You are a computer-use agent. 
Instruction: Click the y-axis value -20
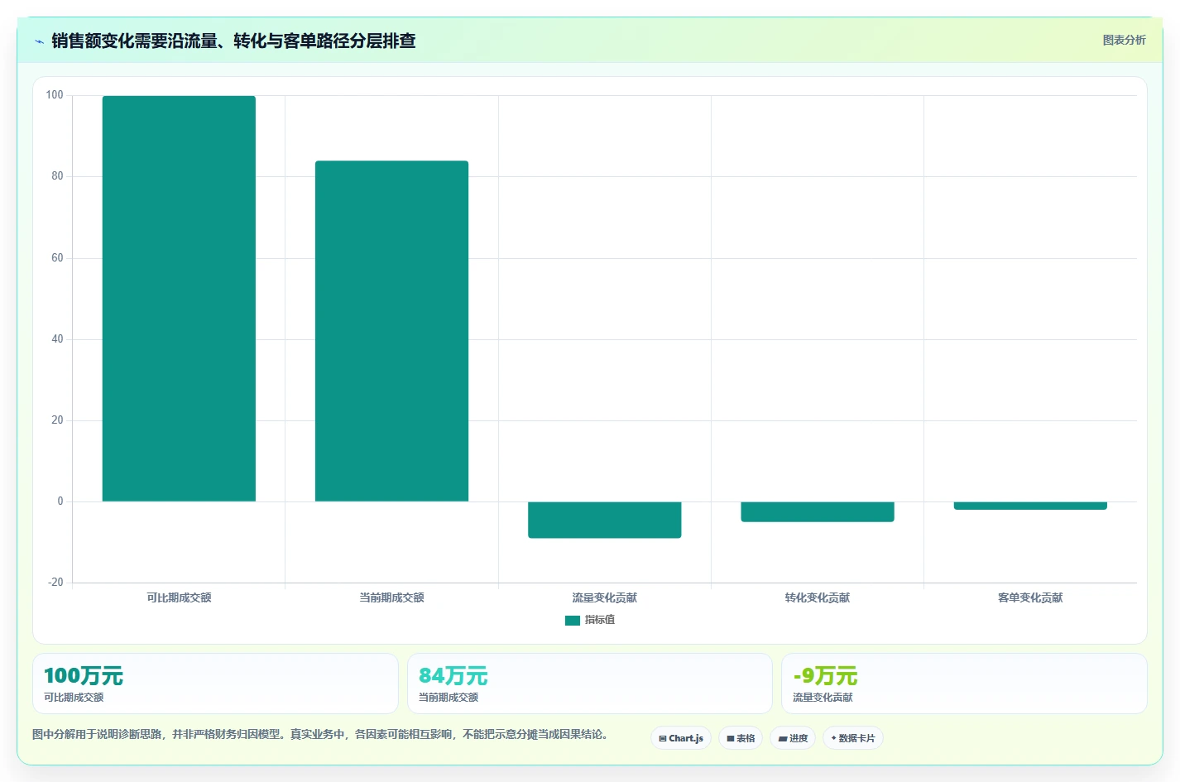tap(55, 583)
